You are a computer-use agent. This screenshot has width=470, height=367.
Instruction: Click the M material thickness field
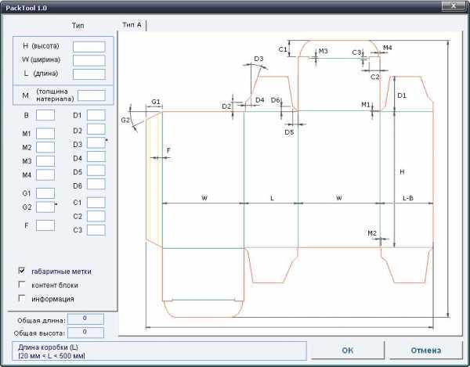coord(91,95)
